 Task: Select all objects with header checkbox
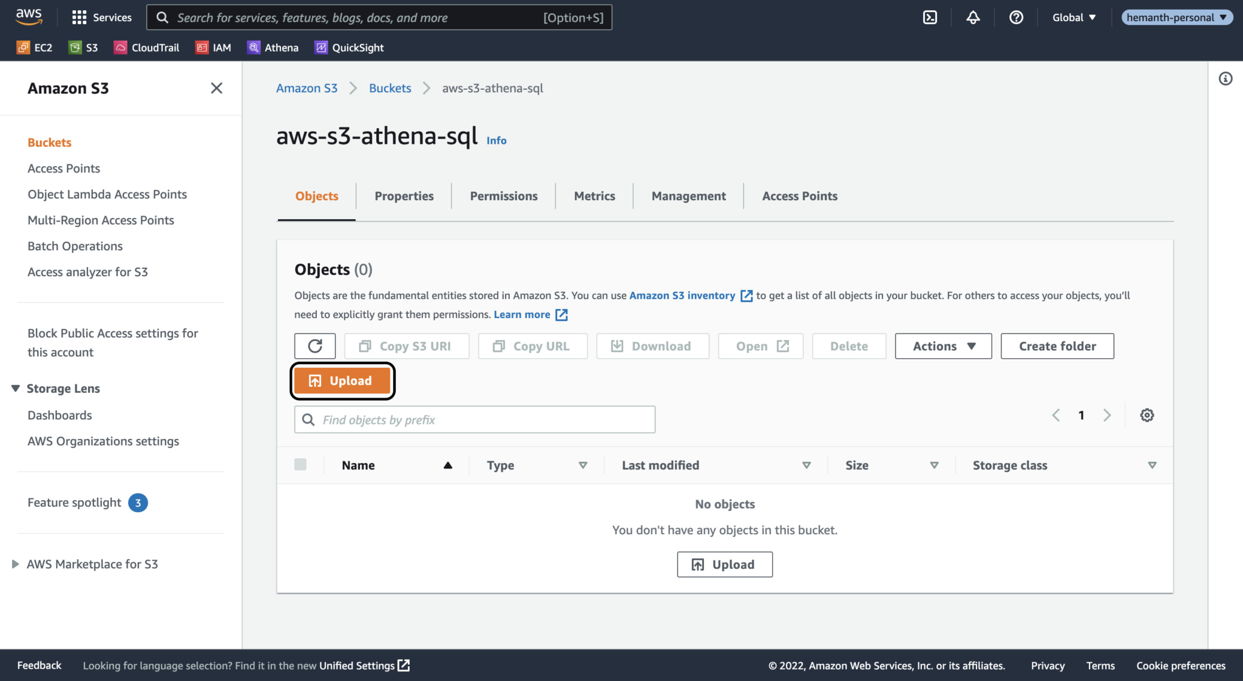tap(301, 464)
